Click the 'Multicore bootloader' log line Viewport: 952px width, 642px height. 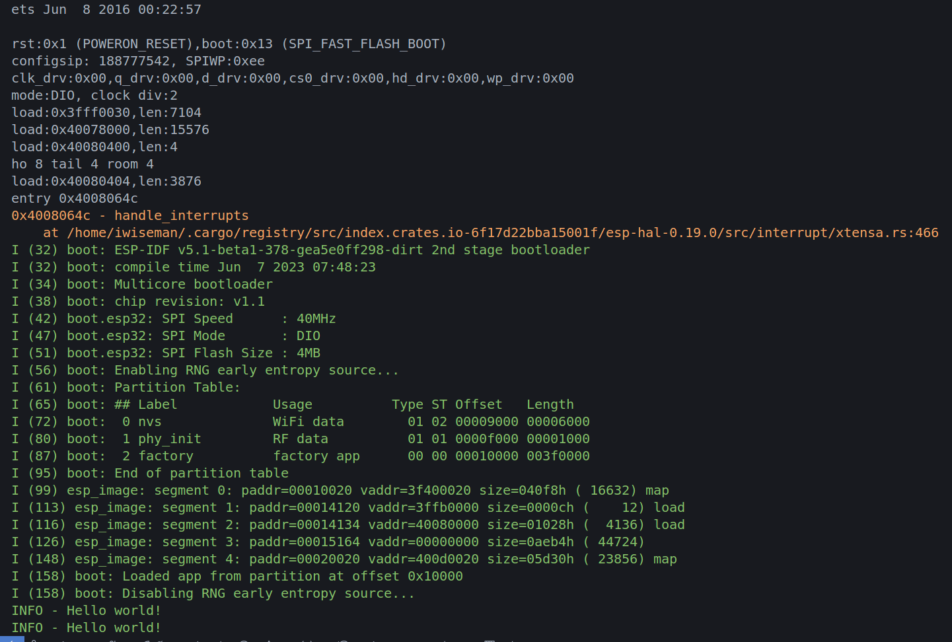click(142, 284)
